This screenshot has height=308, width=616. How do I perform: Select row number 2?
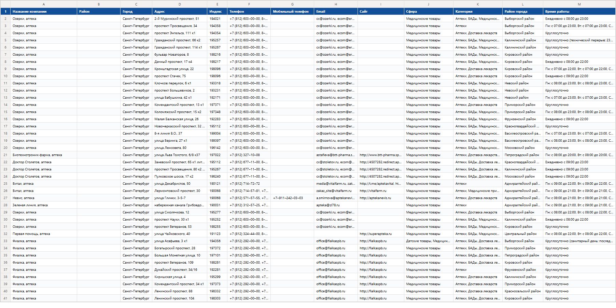[x=5, y=19]
